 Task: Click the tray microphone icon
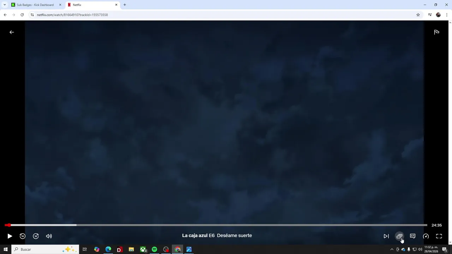409,249
